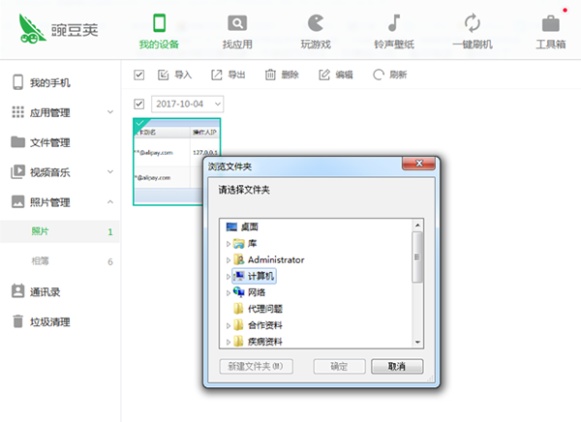
Task: Open the 一键刷机 tab
Action: tap(473, 32)
